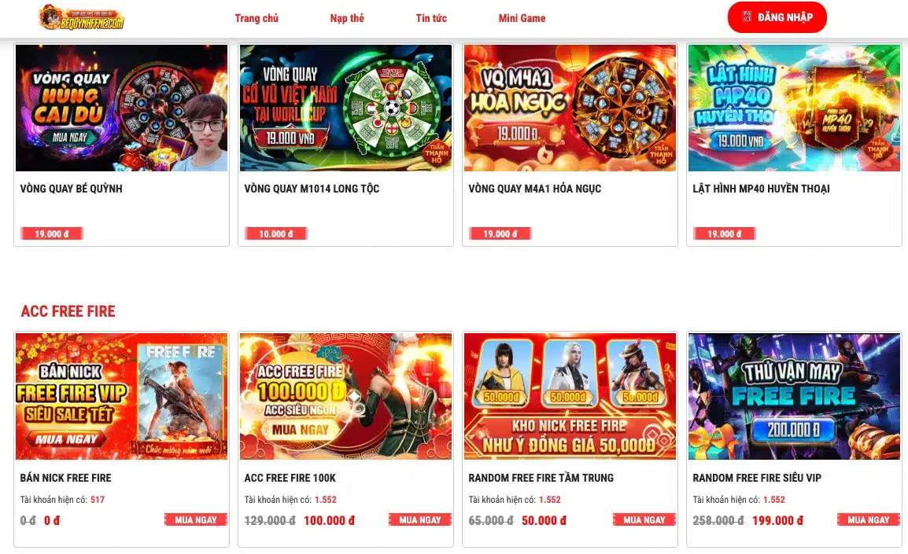Click Mua Ngay for Random Free Fire Siêu VIP
This screenshot has width=908, height=554.
[x=868, y=520]
